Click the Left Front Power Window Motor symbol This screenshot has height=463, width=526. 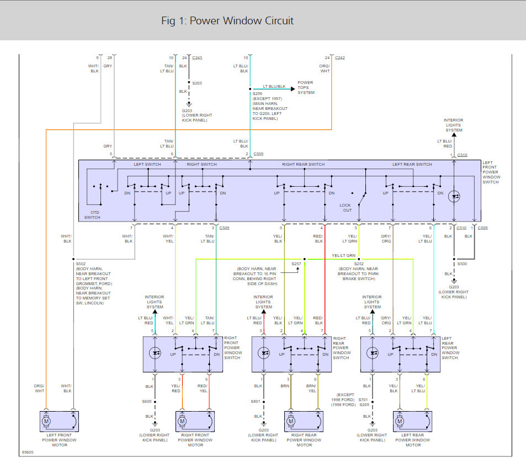59,422
